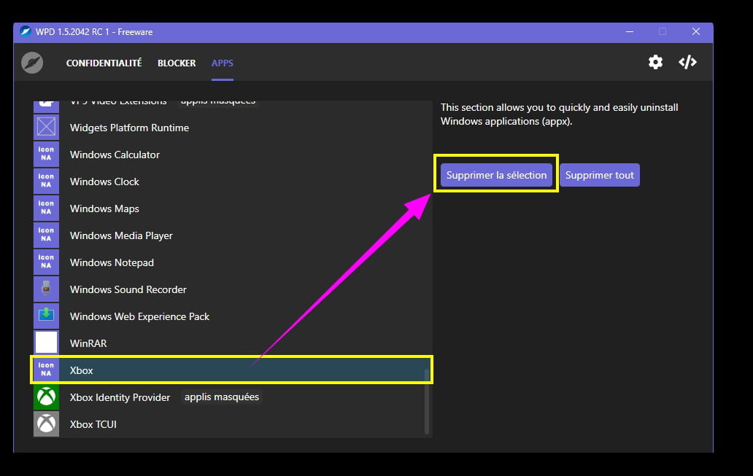This screenshot has height=476, width=753.
Task: Open the code brackets icon
Action: pos(687,62)
